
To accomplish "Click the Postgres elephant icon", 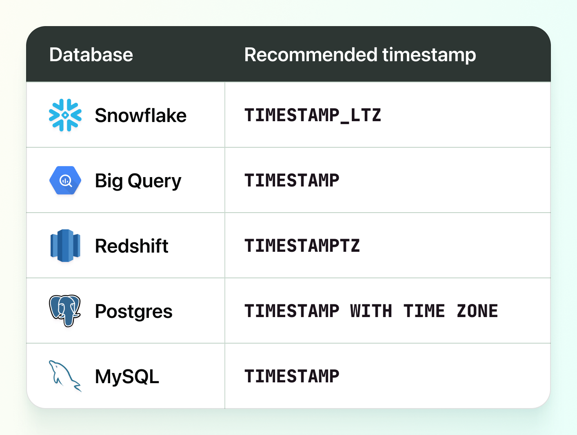I will (65, 311).
